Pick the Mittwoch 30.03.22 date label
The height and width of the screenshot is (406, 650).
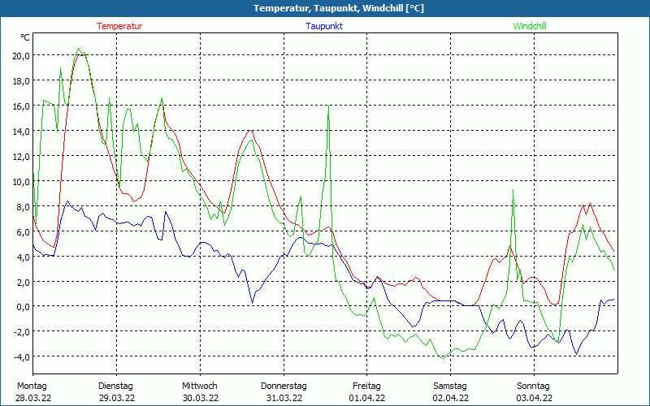coord(200,391)
